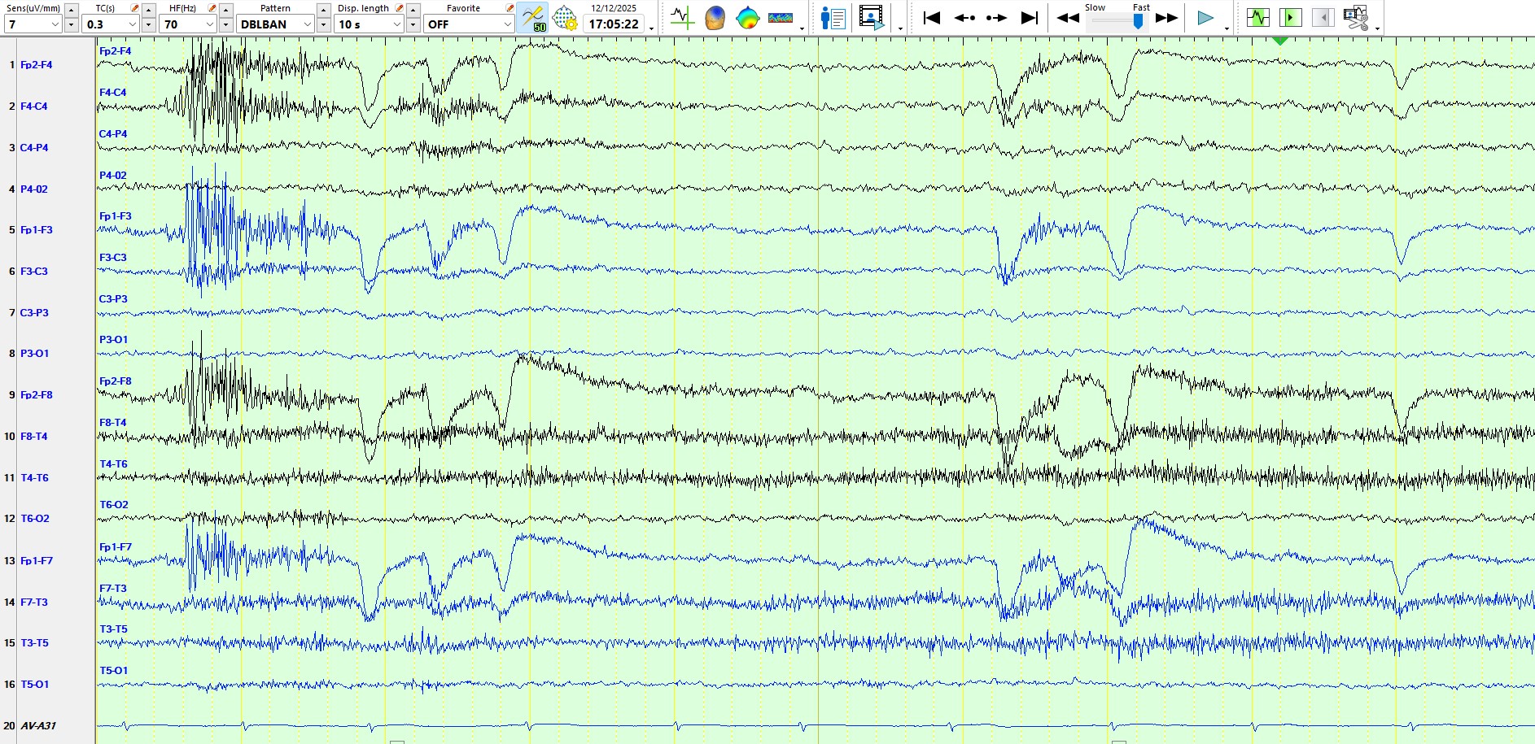Click the playback speed slider handle
Image resolution: width=1535 pixels, height=744 pixels.
tap(1138, 21)
